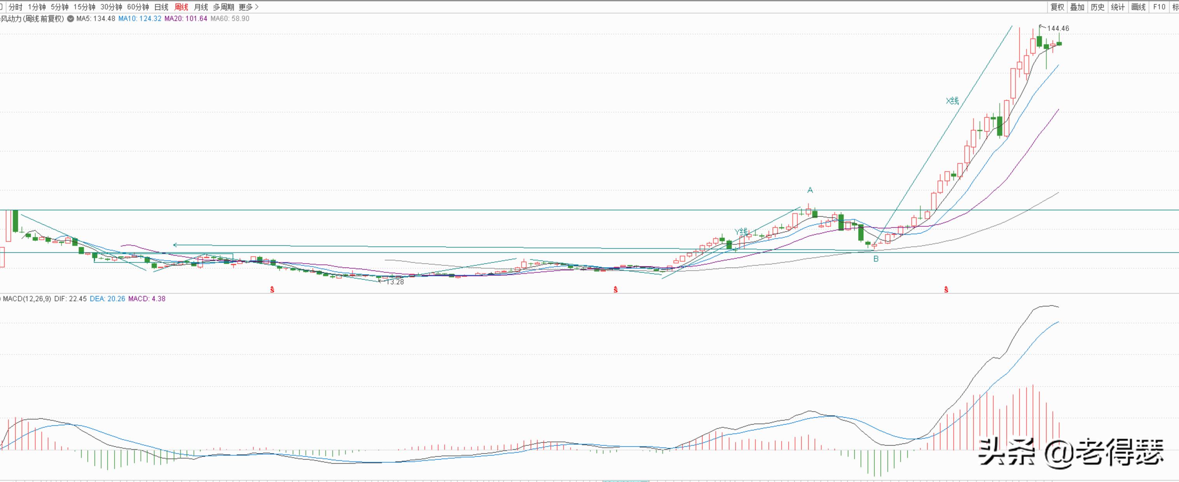This screenshot has height=482, width=1179.
Task: Open F10 company info
Action: click(1159, 7)
